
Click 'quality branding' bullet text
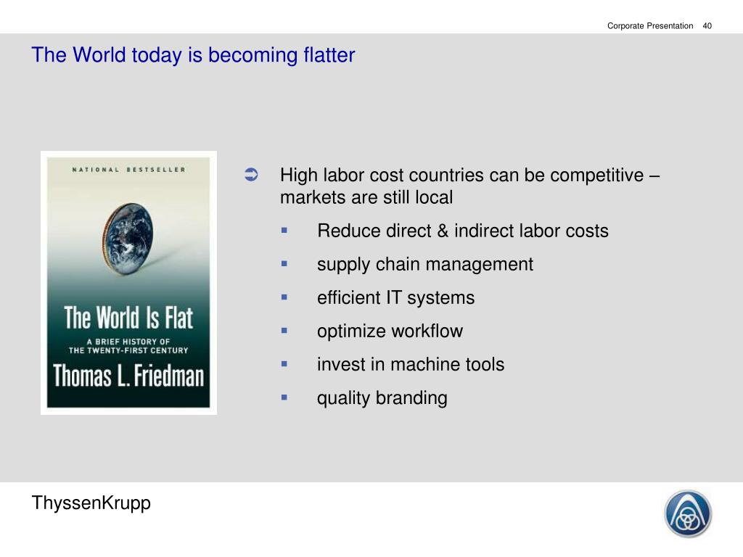382,398
